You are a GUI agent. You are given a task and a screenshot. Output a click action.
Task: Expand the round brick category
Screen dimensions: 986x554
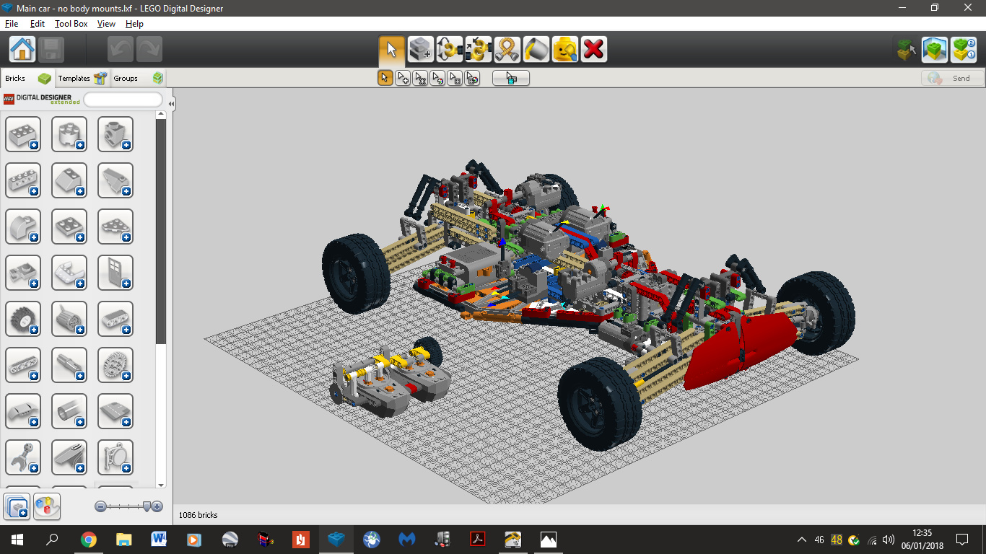(69, 134)
